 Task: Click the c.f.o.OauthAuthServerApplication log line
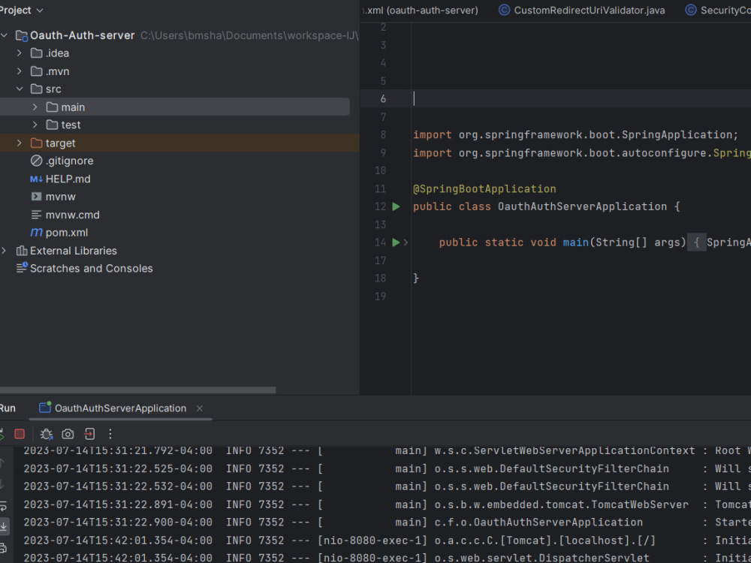point(387,522)
